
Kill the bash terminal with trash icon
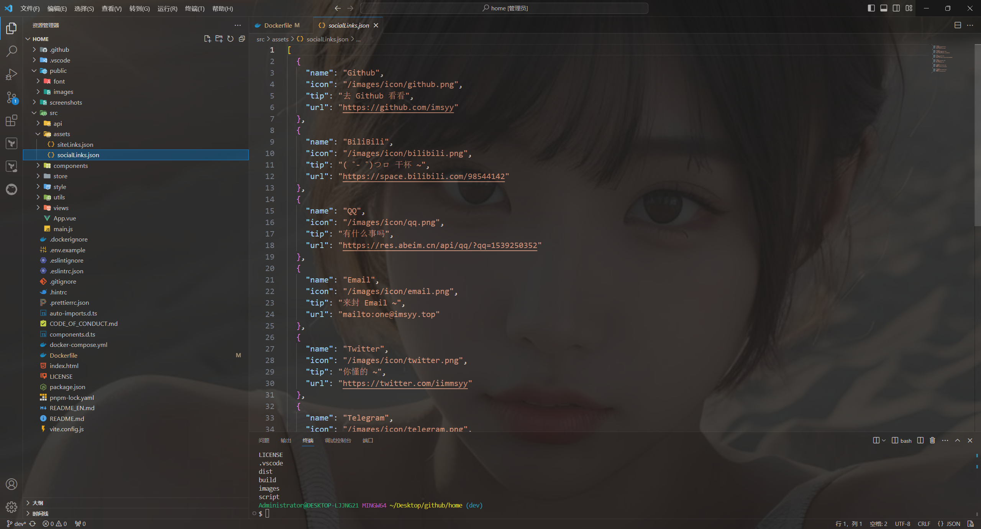932,440
